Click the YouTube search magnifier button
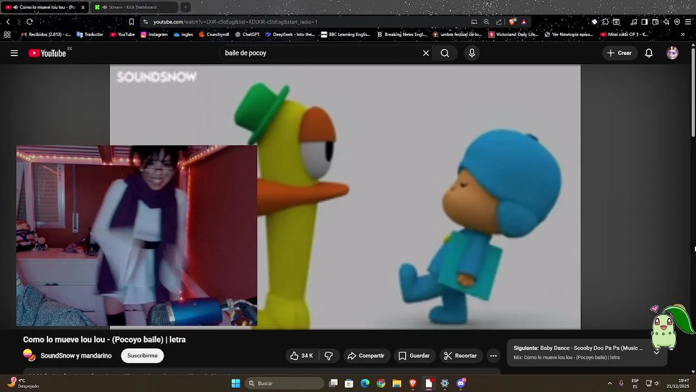Image resolution: width=696 pixels, height=392 pixels. [x=445, y=53]
